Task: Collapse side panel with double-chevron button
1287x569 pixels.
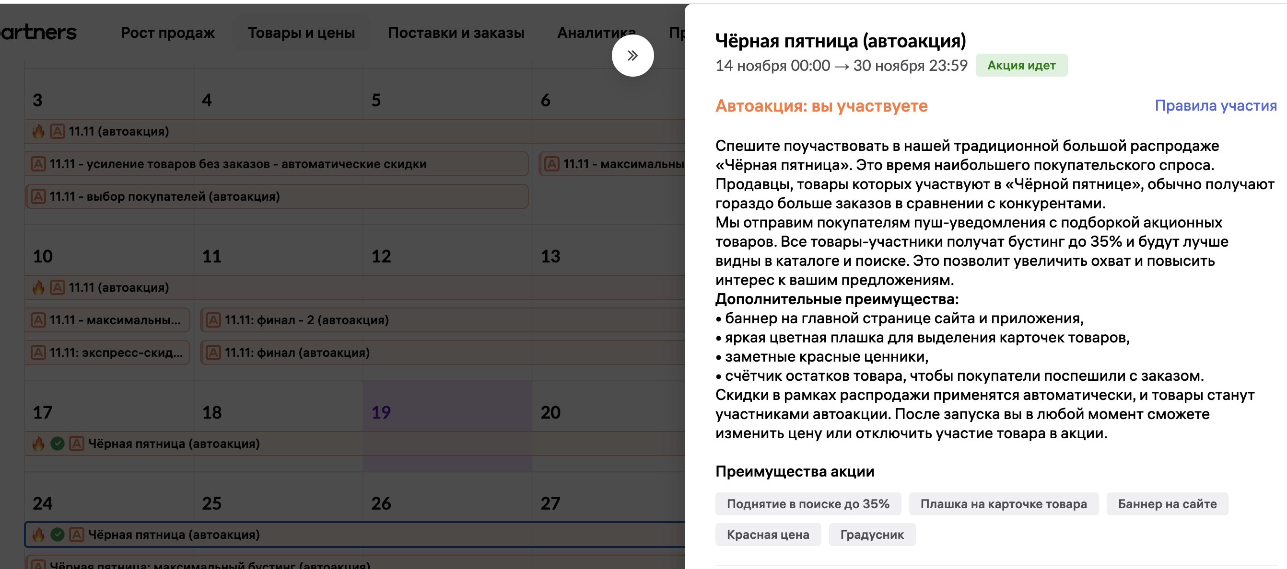Action: 632,56
